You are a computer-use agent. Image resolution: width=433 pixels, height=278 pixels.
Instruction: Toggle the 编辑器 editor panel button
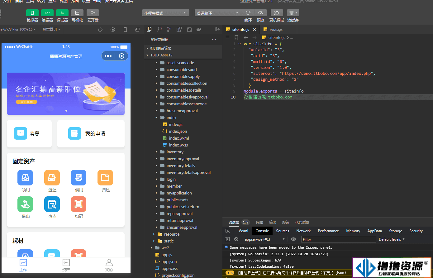(x=47, y=13)
